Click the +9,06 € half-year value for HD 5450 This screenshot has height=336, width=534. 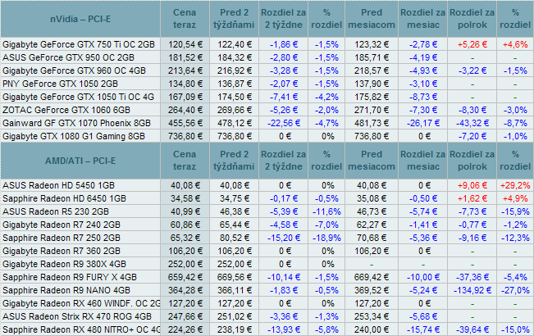click(x=472, y=185)
